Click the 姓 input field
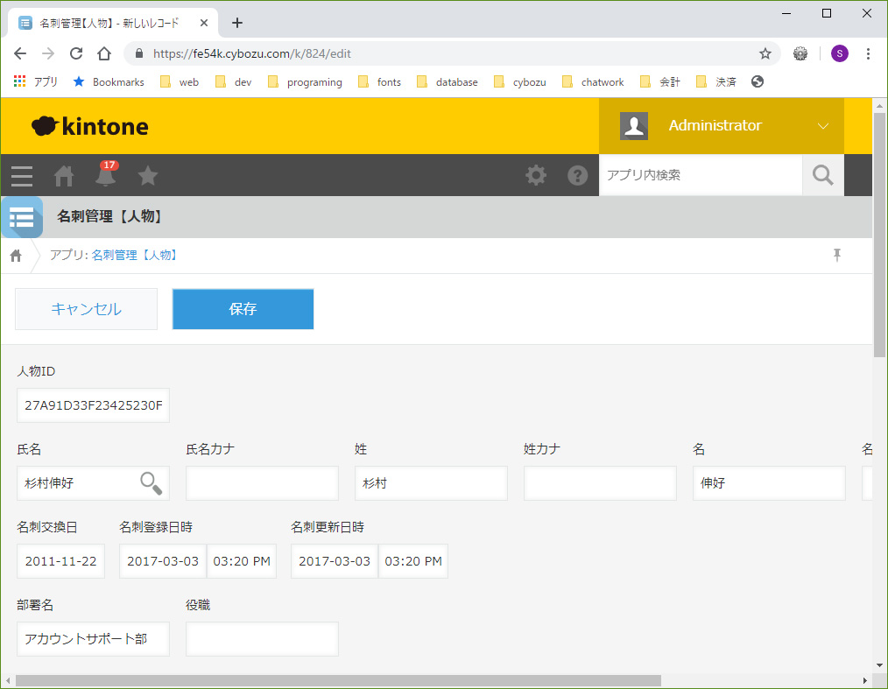This screenshot has height=689, width=888. 431,483
